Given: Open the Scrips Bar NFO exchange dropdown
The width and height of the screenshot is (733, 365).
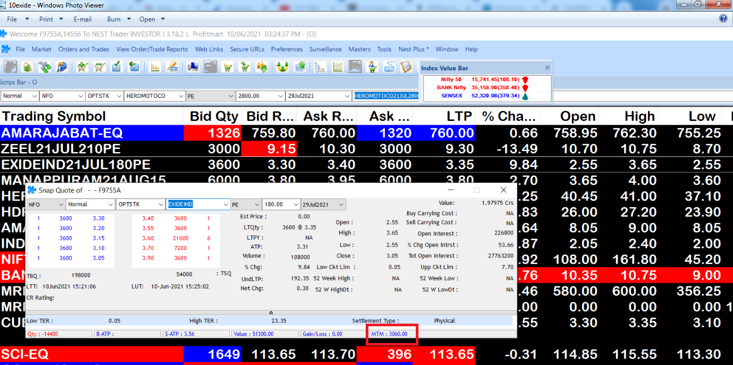Looking at the screenshot, I should [x=81, y=96].
